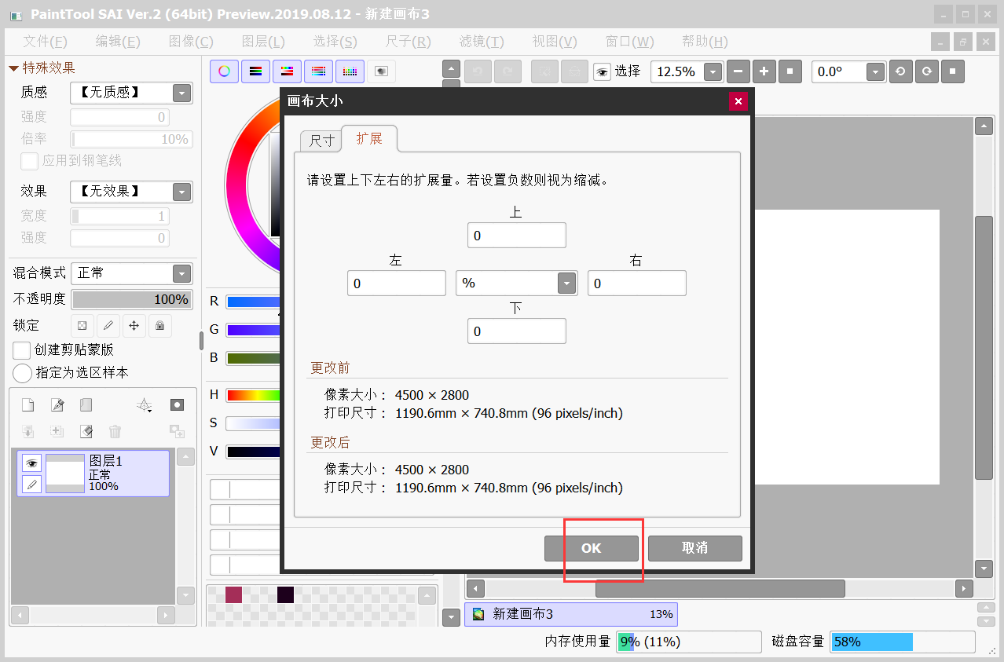Zoom out with the minus button
This screenshot has width=1004, height=662.
(738, 71)
